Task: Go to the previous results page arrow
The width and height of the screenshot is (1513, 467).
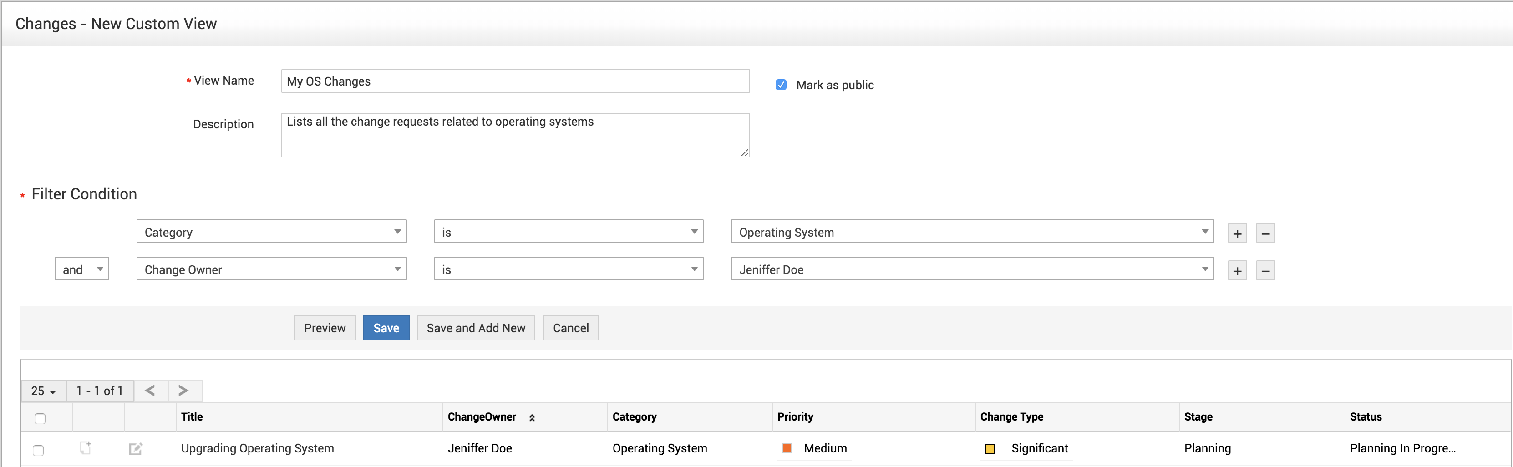Action: (x=150, y=391)
